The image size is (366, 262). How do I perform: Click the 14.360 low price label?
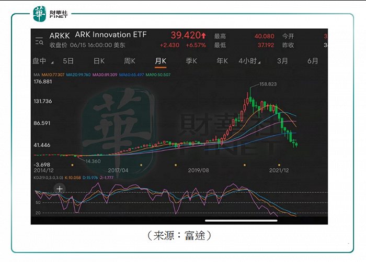click(93, 161)
